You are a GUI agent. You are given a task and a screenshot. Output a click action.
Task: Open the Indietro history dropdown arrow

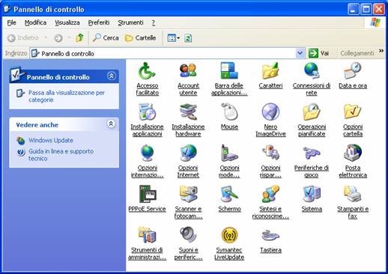46,38
